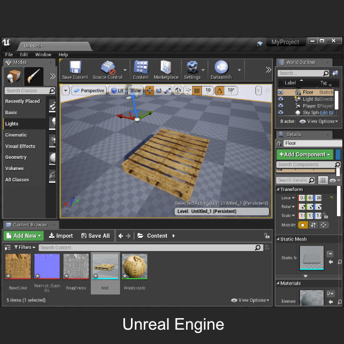Select the BaseColor texture thumbnail

tap(18, 266)
